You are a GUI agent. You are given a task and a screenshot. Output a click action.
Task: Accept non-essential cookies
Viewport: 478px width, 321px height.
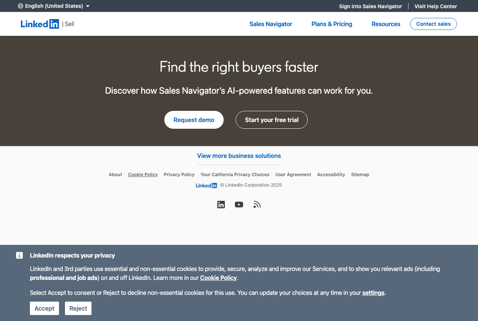44,308
